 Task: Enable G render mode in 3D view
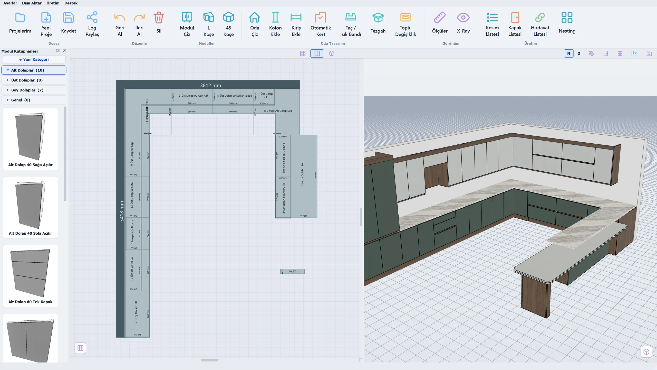579,53
